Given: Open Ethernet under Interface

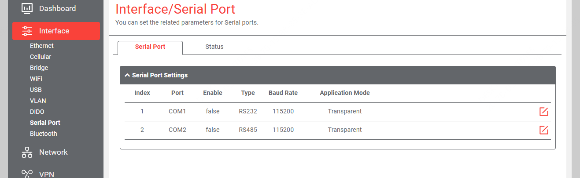Looking at the screenshot, I should coord(42,46).
